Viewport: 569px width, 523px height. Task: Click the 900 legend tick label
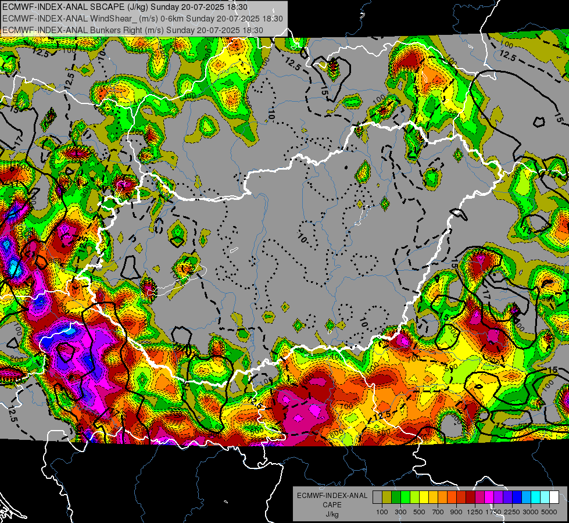tap(456, 512)
